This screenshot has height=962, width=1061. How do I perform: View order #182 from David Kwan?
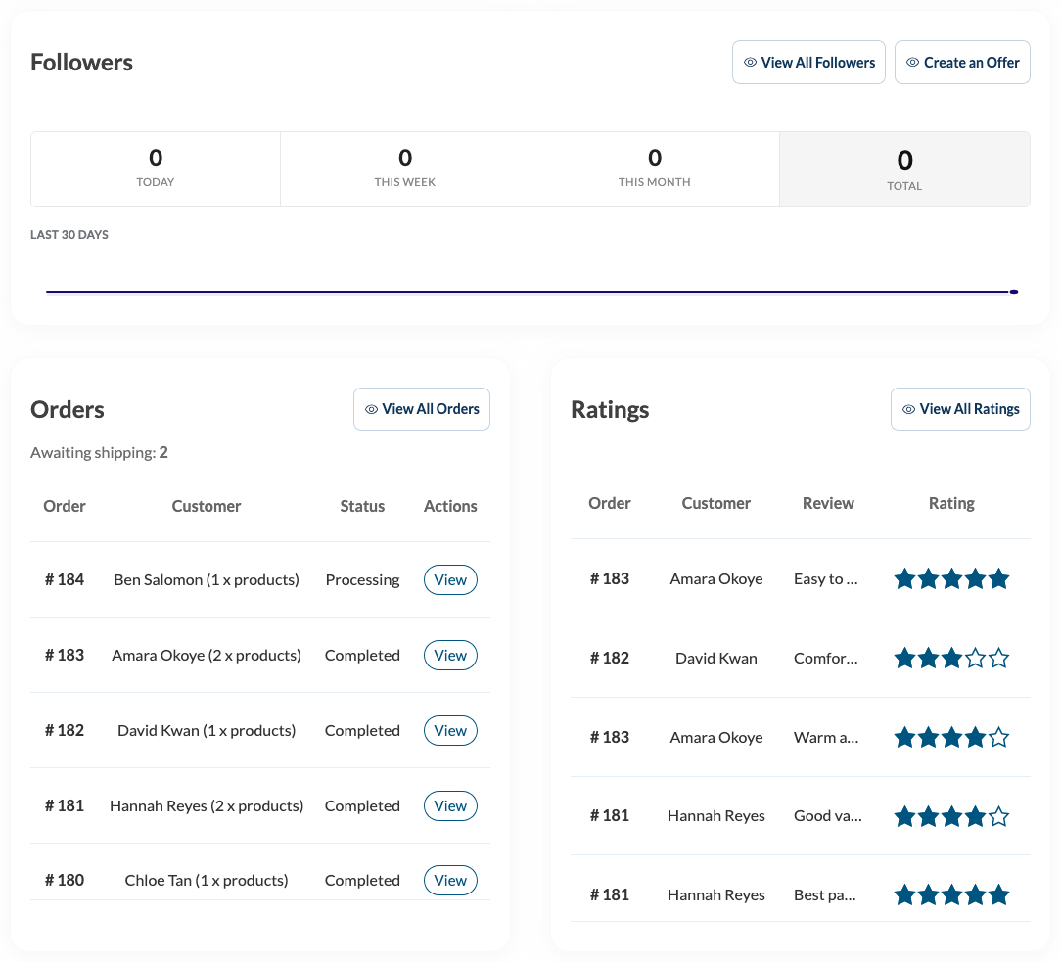click(450, 731)
